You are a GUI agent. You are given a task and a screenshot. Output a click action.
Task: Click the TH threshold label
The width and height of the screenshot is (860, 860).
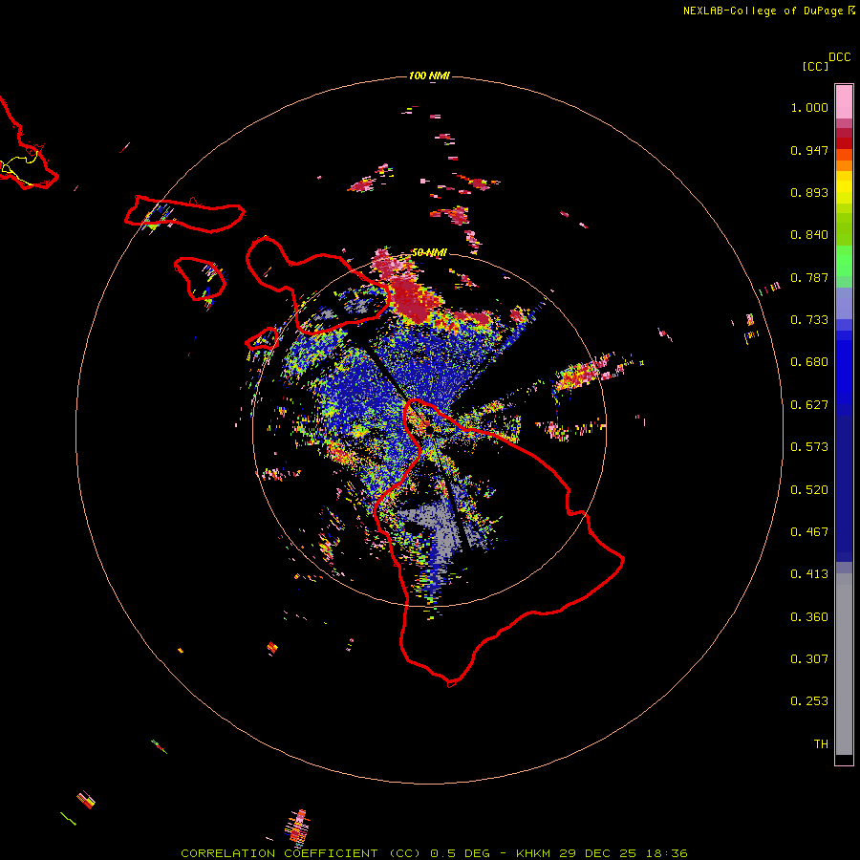pyautogui.click(x=821, y=744)
